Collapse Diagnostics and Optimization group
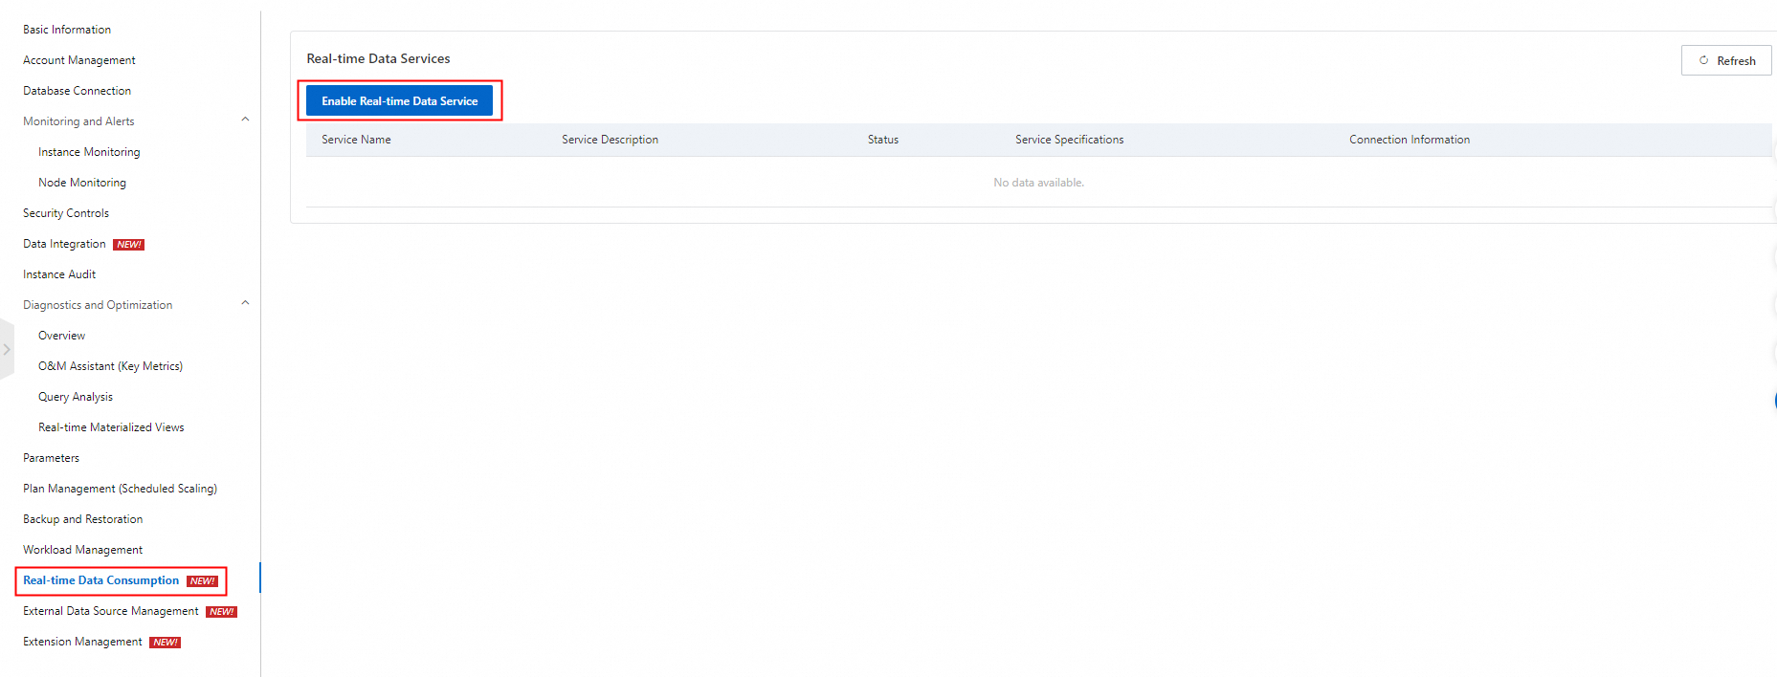This screenshot has height=677, width=1777. point(245,304)
